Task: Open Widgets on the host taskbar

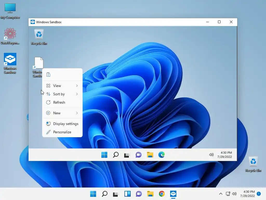Action: click(x=127, y=194)
